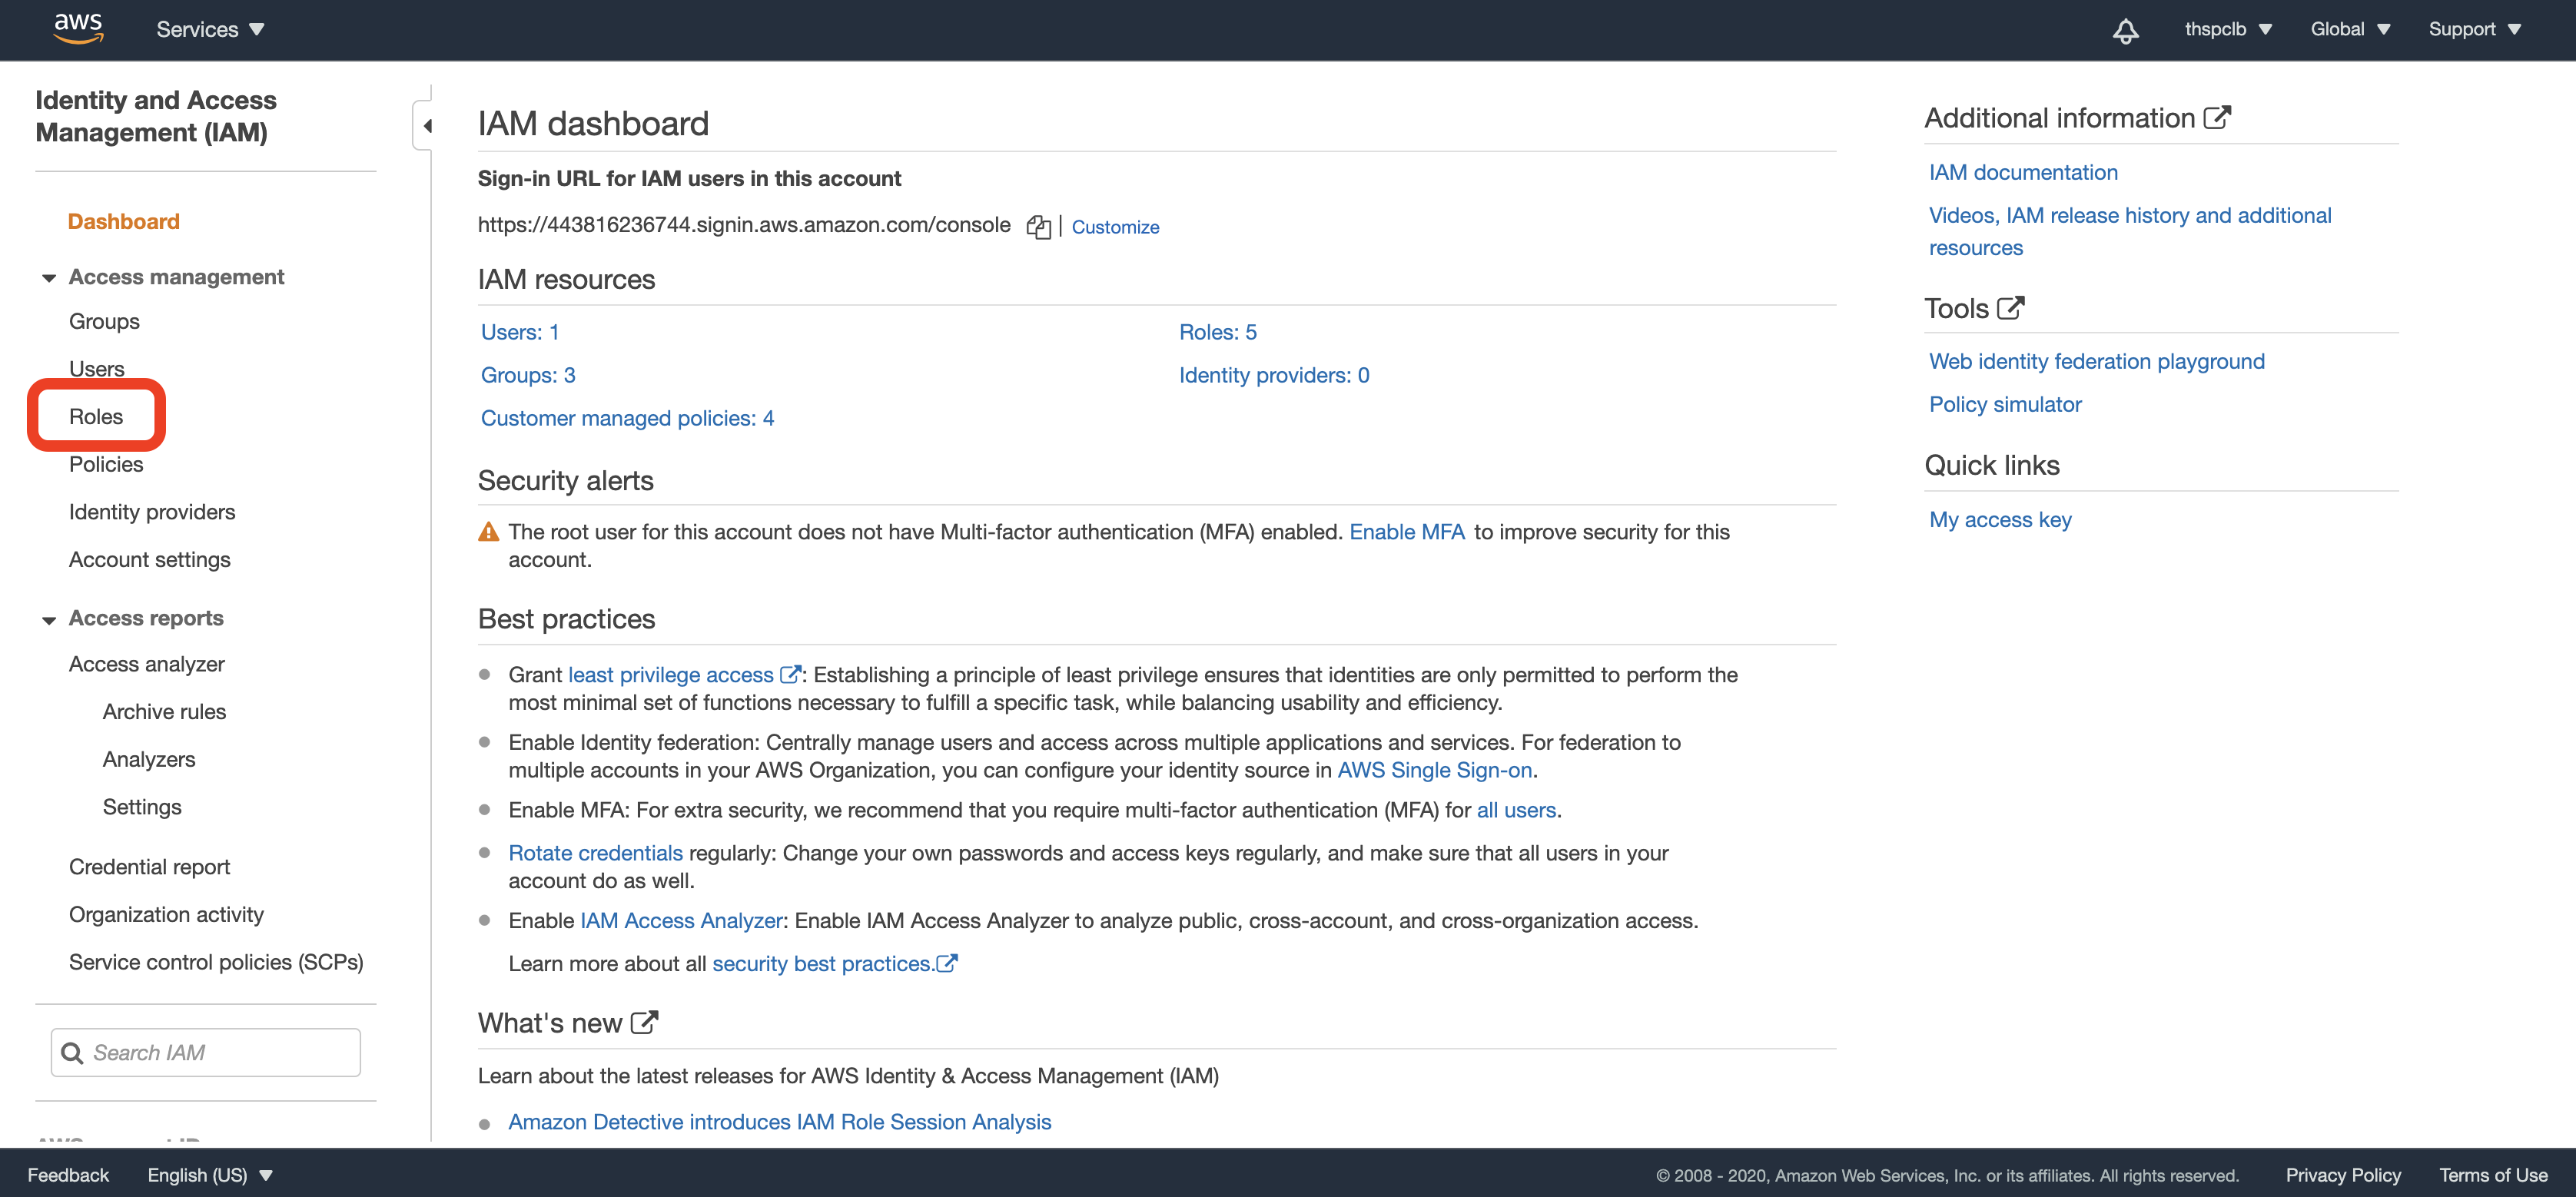Viewport: 2576px width, 1197px height.
Task: Click the MFA security alert warning icon
Action: coord(488,532)
